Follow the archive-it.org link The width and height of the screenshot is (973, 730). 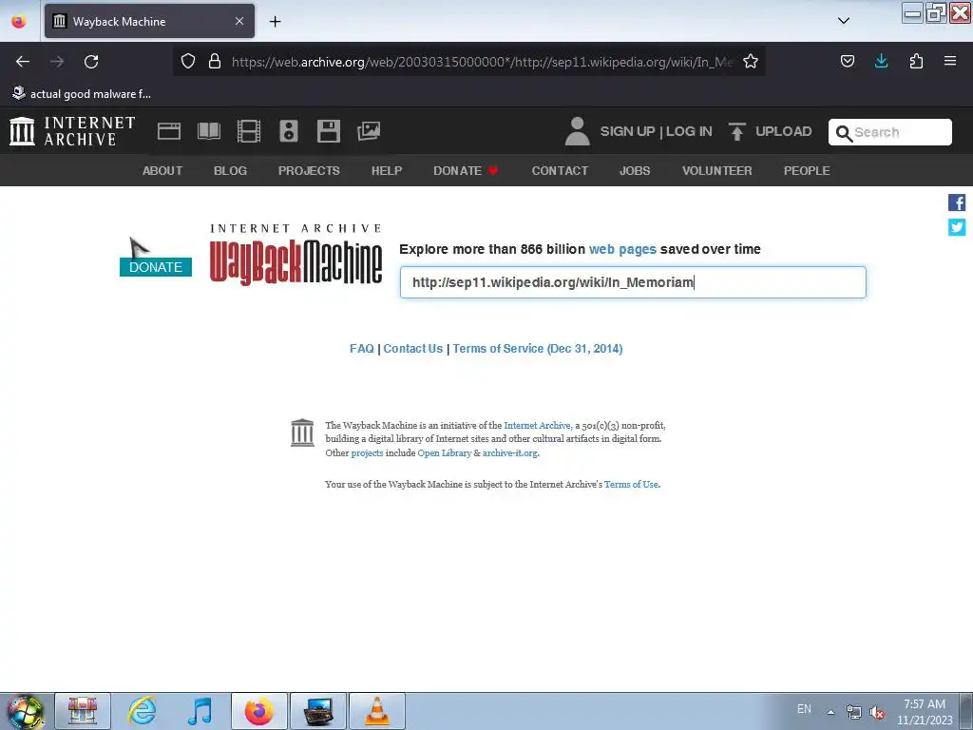(510, 453)
